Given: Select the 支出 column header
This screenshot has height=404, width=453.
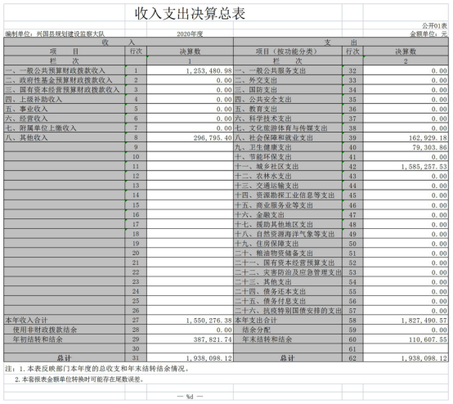Looking at the screenshot, I should (x=341, y=43).
